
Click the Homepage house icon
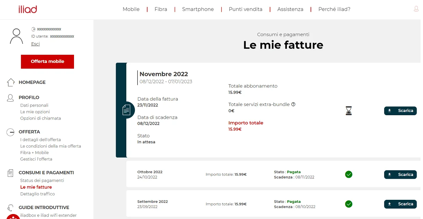[11, 82]
